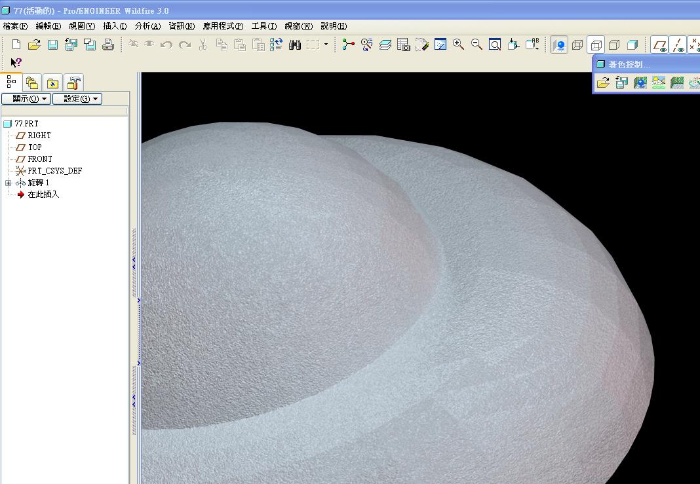The width and height of the screenshot is (700, 484).
Task: Open the View Manager icon
Action: pyautogui.click(x=404, y=45)
